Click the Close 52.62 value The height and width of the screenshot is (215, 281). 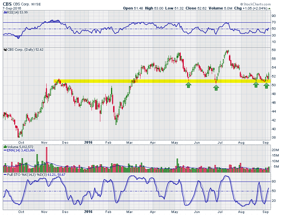(x=196, y=8)
